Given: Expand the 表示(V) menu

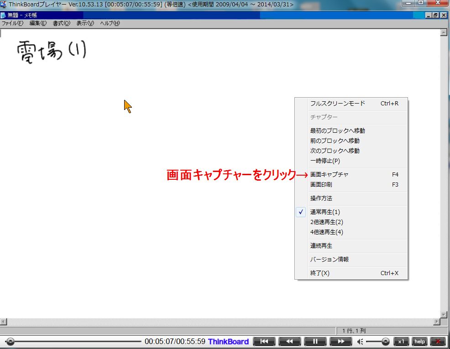Looking at the screenshot, I should pyautogui.click(x=85, y=23).
